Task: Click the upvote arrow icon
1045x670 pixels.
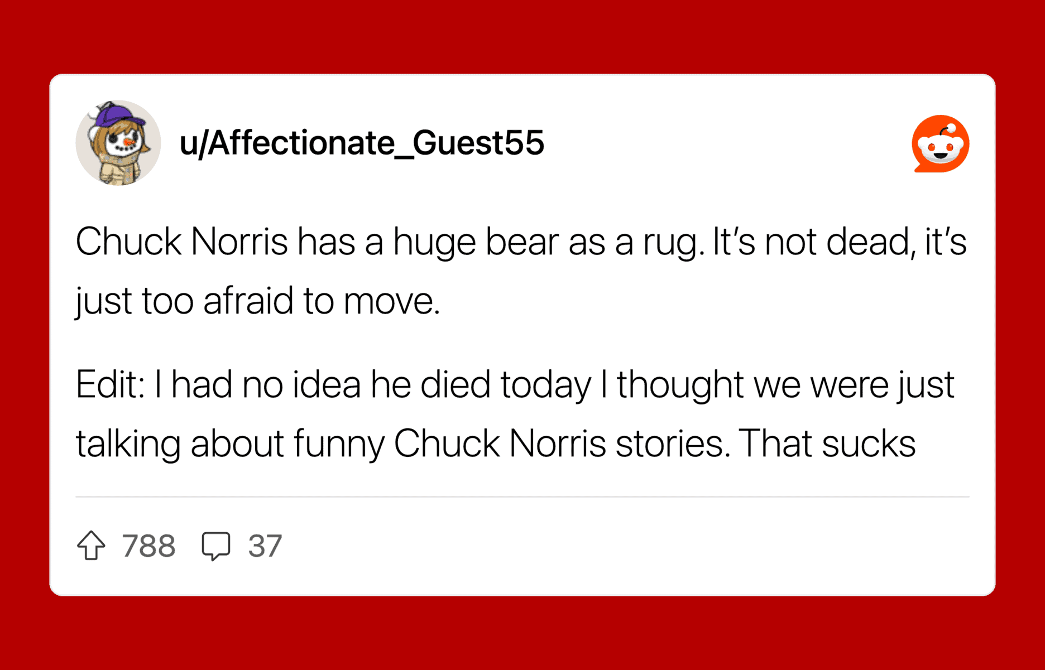Action: pyautogui.click(x=91, y=545)
